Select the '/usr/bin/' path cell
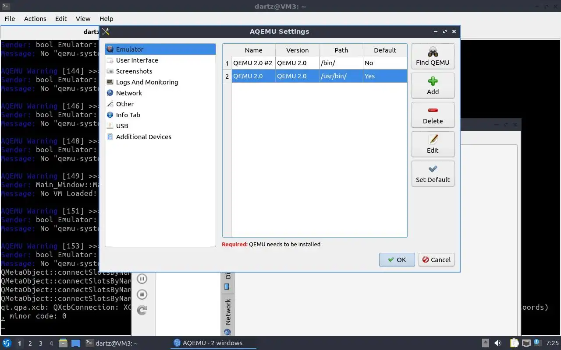This screenshot has width=561, height=350. pyautogui.click(x=341, y=76)
